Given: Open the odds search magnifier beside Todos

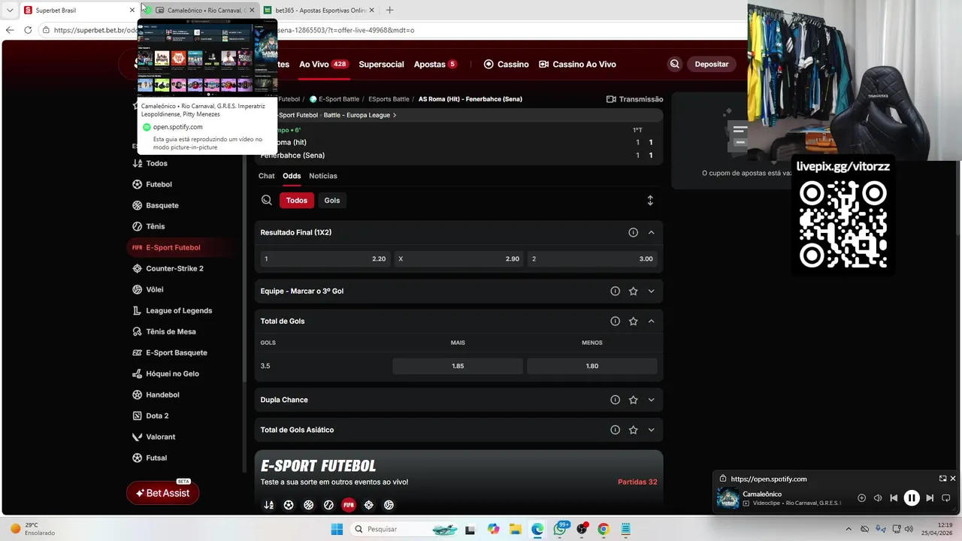Looking at the screenshot, I should [267, 201].
